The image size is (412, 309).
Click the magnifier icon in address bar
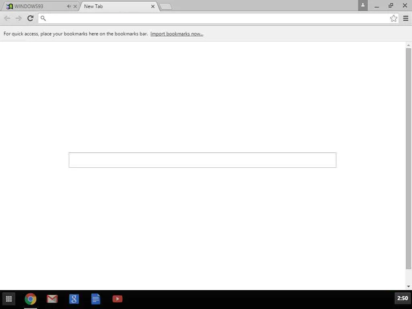[x=43, y=18]
